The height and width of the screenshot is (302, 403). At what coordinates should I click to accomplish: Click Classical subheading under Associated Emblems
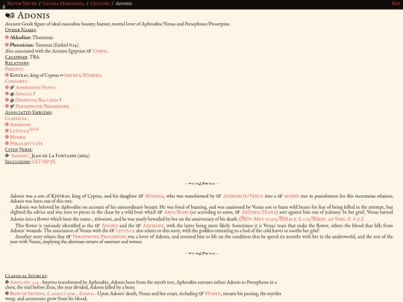tap(16, 119)
